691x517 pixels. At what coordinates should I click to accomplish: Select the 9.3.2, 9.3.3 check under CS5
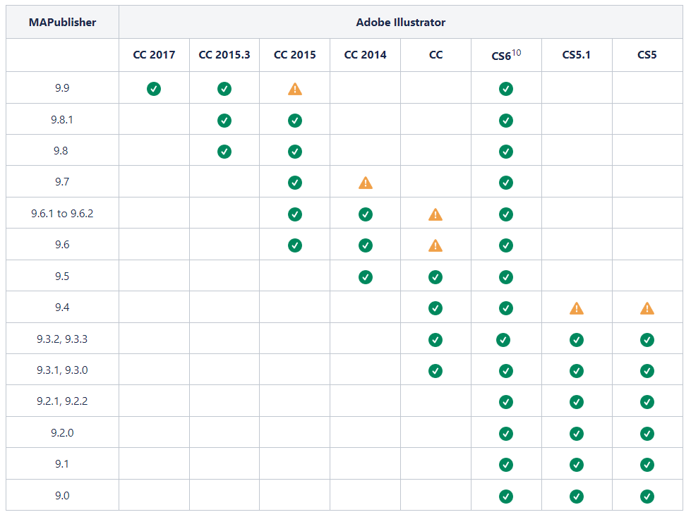tap(647, 340)
